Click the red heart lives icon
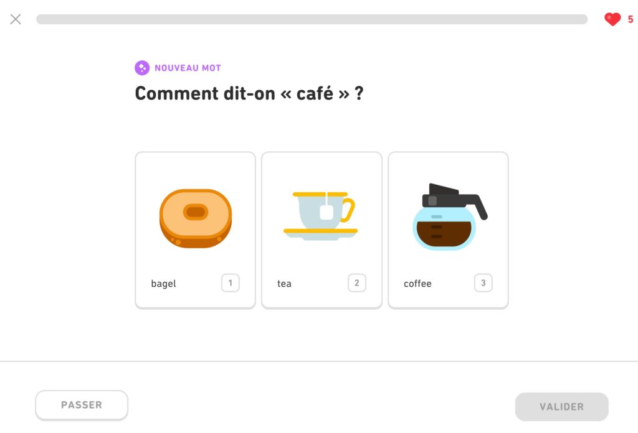Viewport: 638px width, 433px height. 612,19
